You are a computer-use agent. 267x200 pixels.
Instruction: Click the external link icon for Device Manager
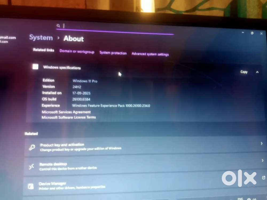coord(264,178)
